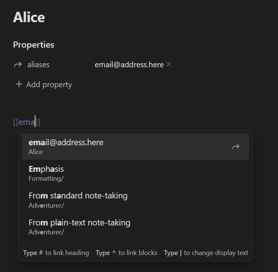Click the Type | to change display text hint

click(x=206, y=253)
